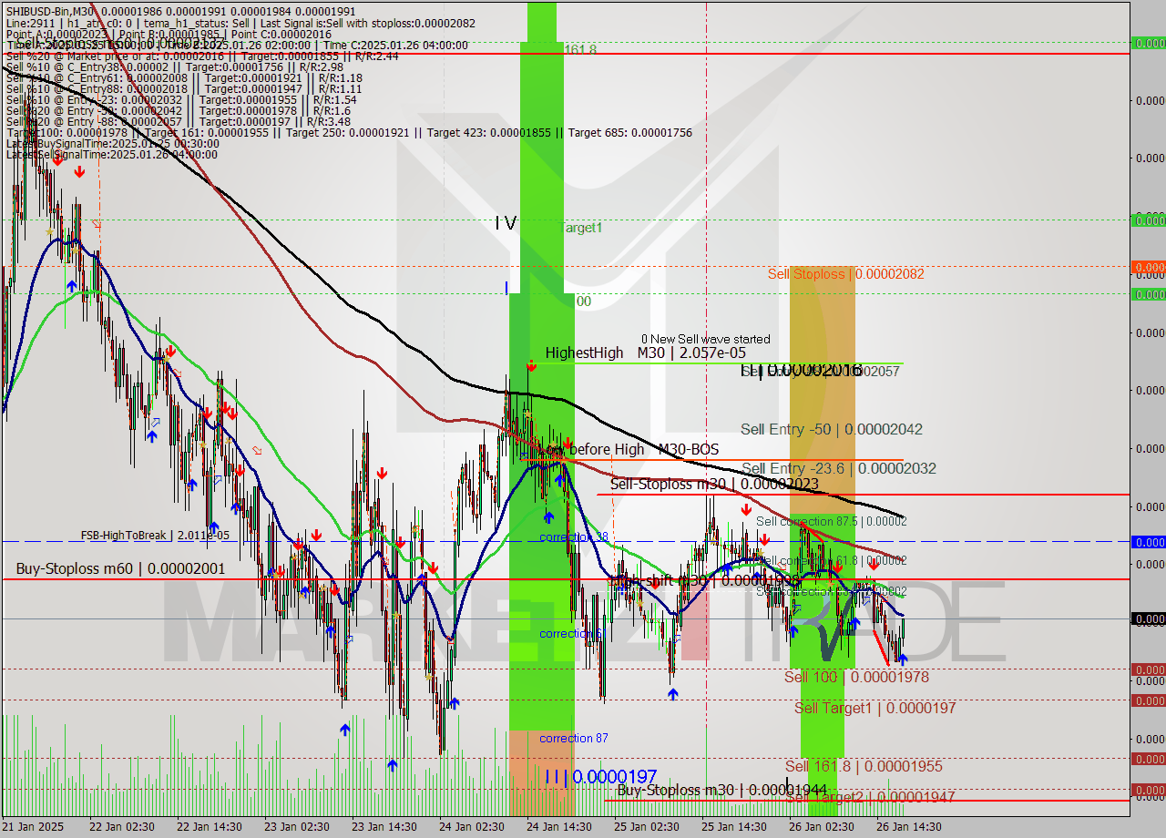Click 'Buy-Stoploss m30 | 0.00001944' label
The image size is (1166, 838).
coord(721,790)
